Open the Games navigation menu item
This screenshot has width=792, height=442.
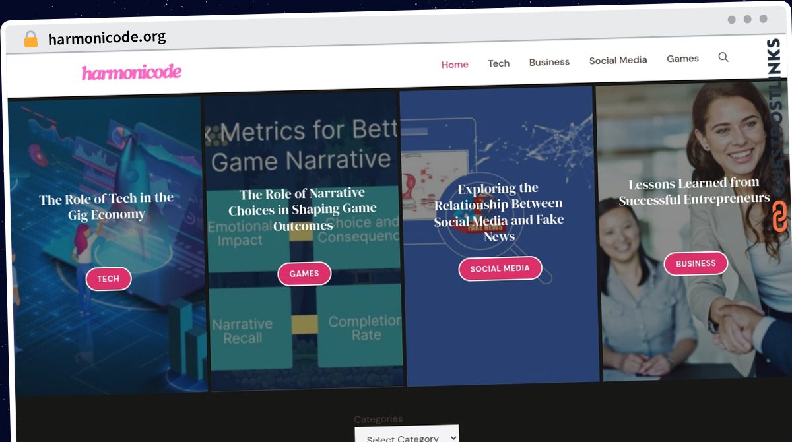click(x=682, y=59)
